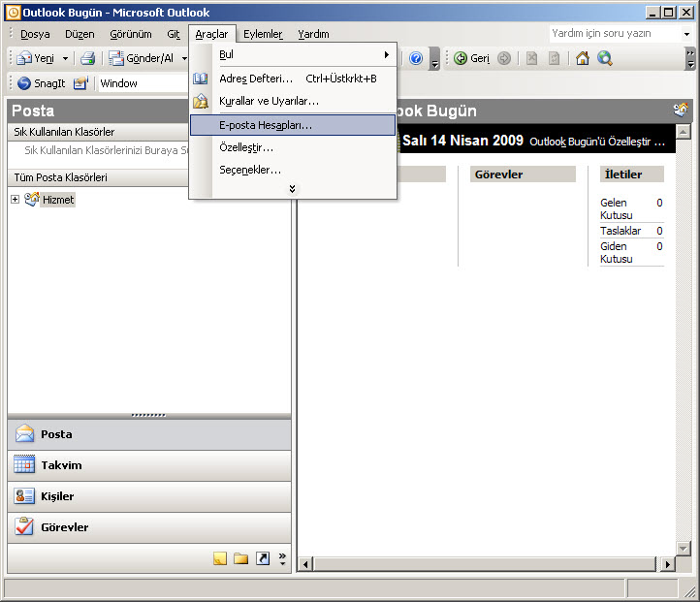
Task: Click the SnagIt Window profile field
Action: coord(143,83)
